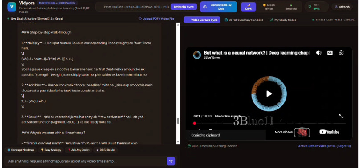Open the AI Full Summary Handout tab

pos(244,20)
